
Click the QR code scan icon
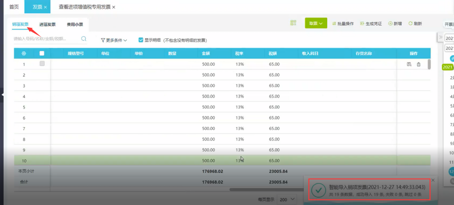pos(293,23)
